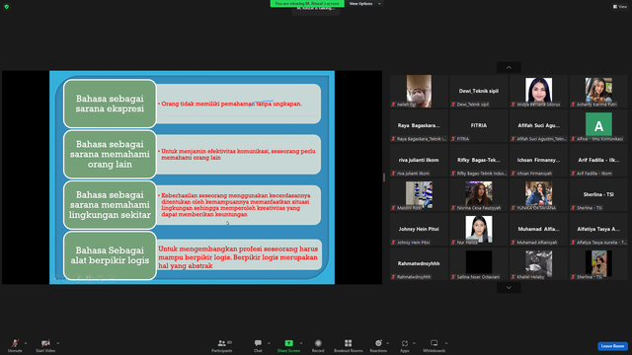Select FITRIA participant tile
Viewport: 632px width, 355px height.
pos(478,125)
